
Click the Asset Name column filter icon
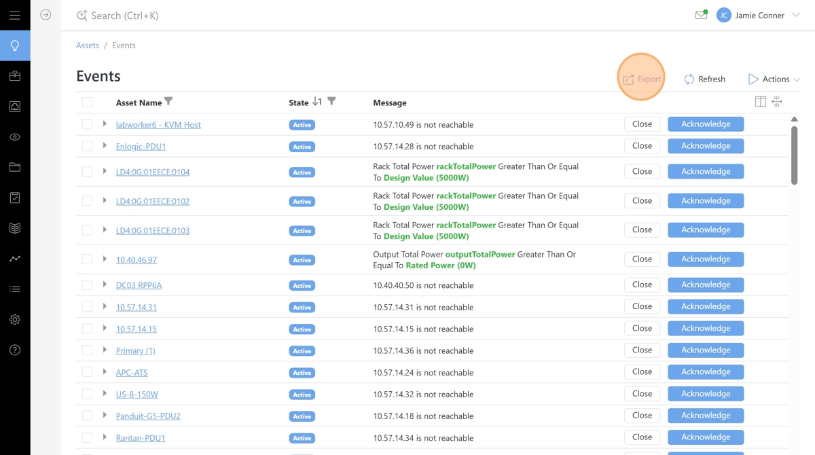(x=168, y=102)
